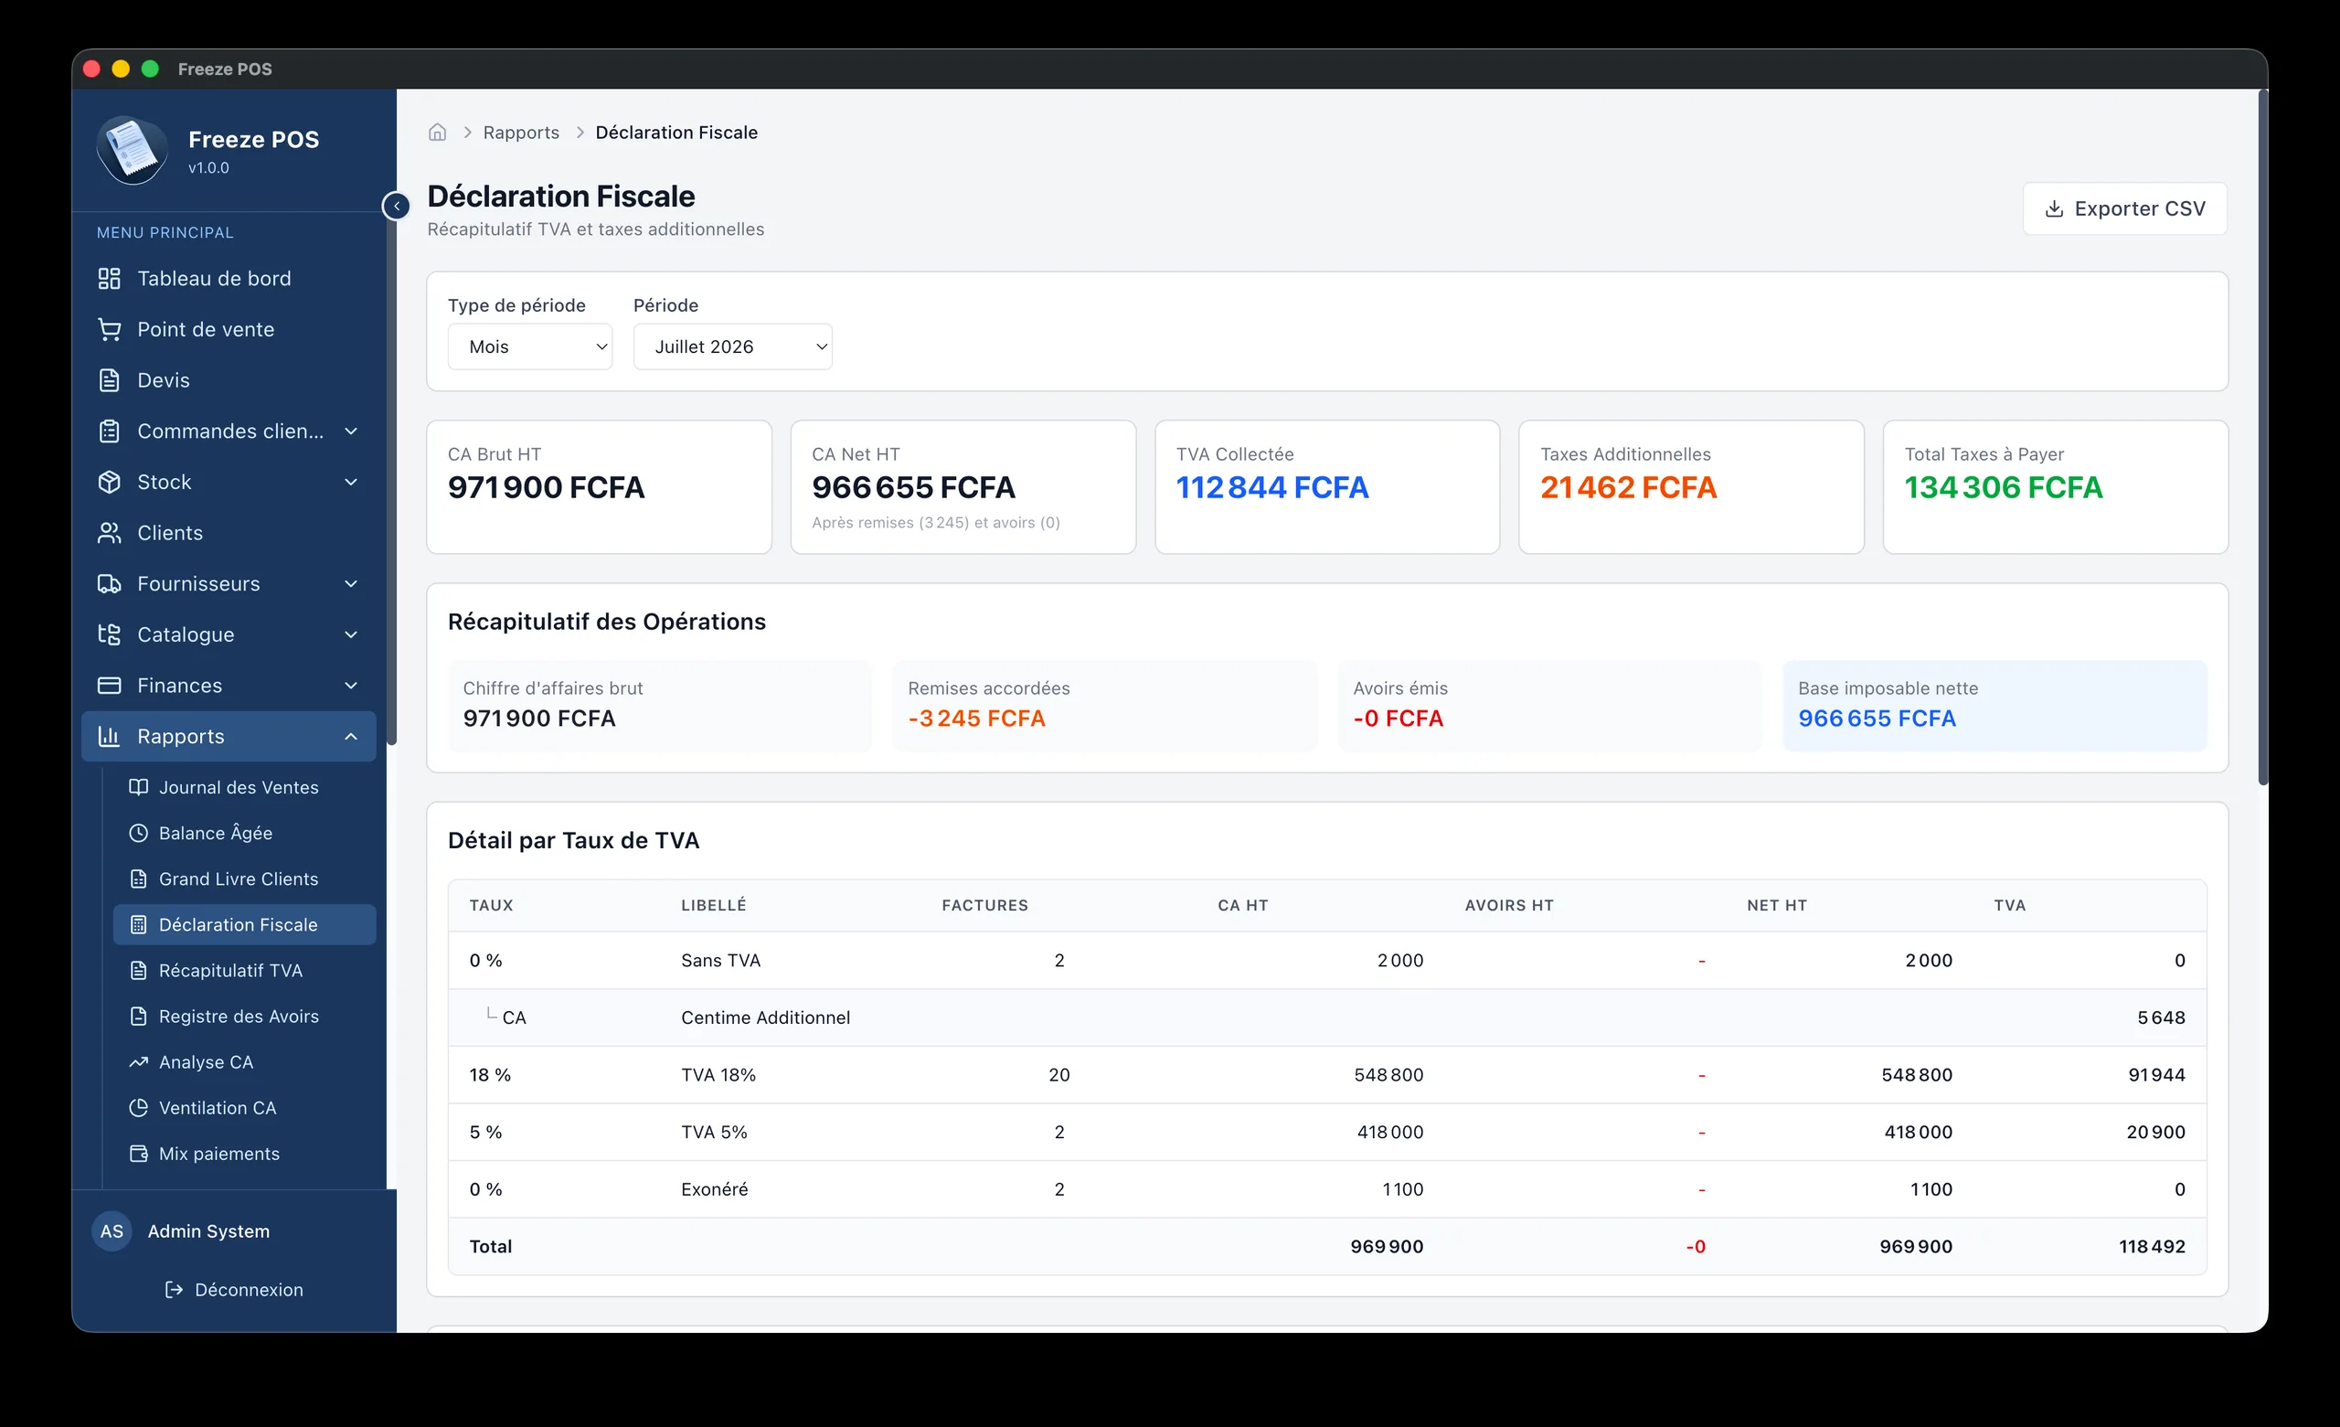Open Ventilation CA report
This screenshot has height=1427, width=2340.
[244, 1107]
